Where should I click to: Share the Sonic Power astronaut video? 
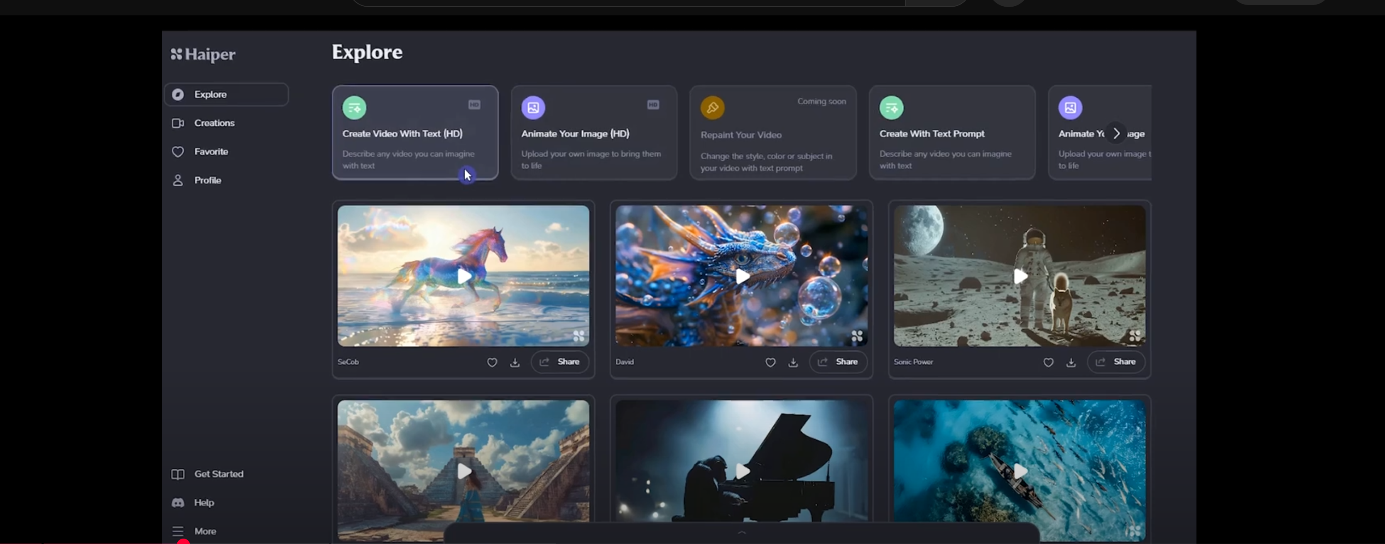tap(1115, 362)
